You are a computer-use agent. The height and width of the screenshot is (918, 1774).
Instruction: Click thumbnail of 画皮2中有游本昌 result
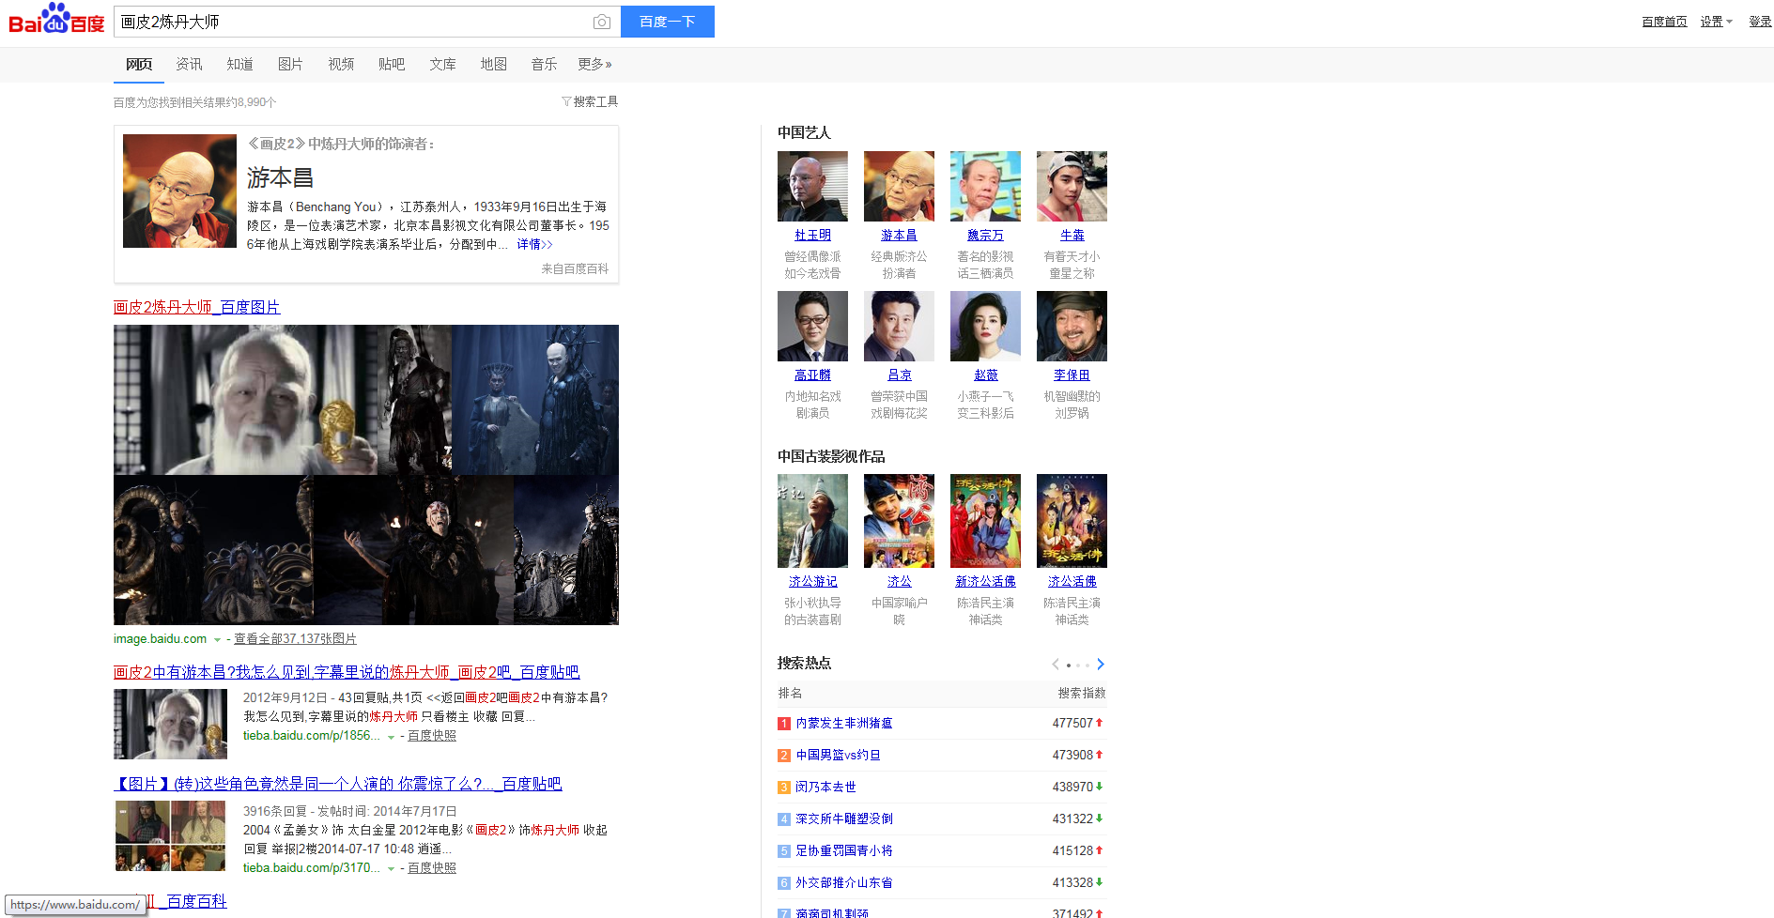click(x=170, y=724)
